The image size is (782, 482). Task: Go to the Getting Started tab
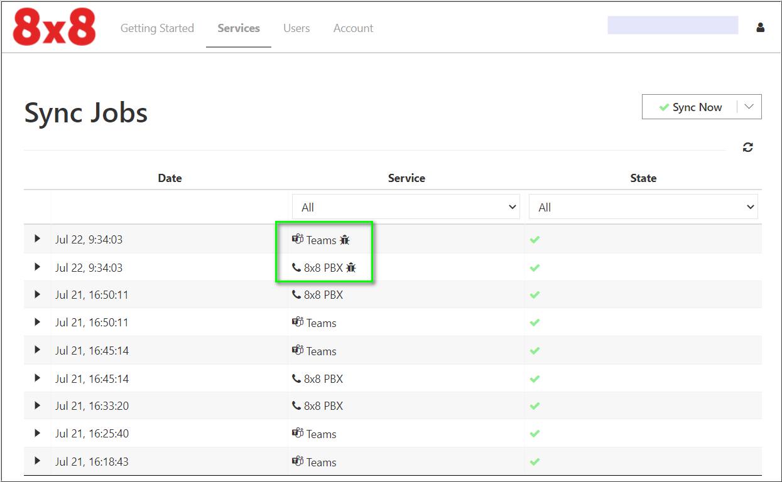click(157, 28)
